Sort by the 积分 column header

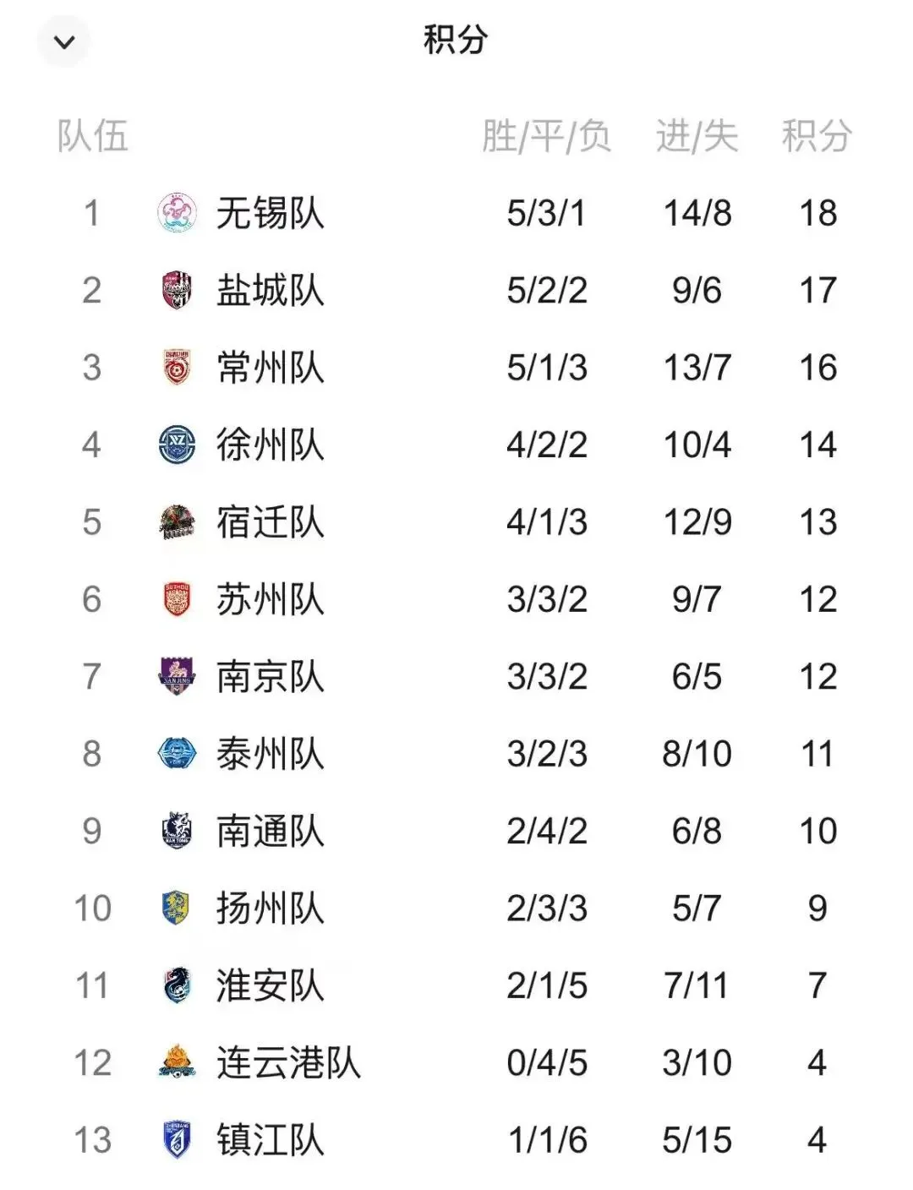817,136
